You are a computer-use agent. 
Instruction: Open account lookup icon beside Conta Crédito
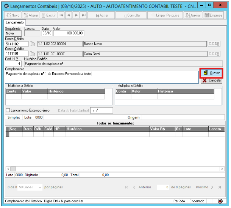click(x=33, y=54)
